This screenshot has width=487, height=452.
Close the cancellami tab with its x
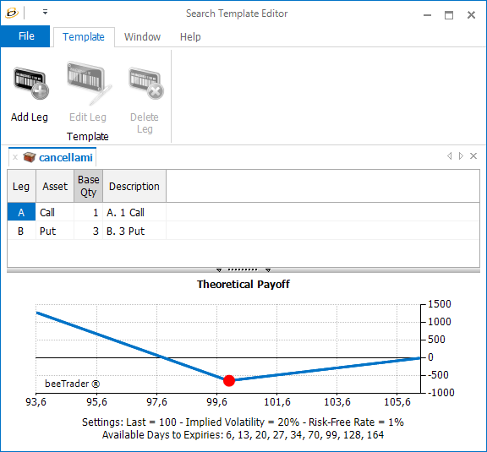click(15, 157)
